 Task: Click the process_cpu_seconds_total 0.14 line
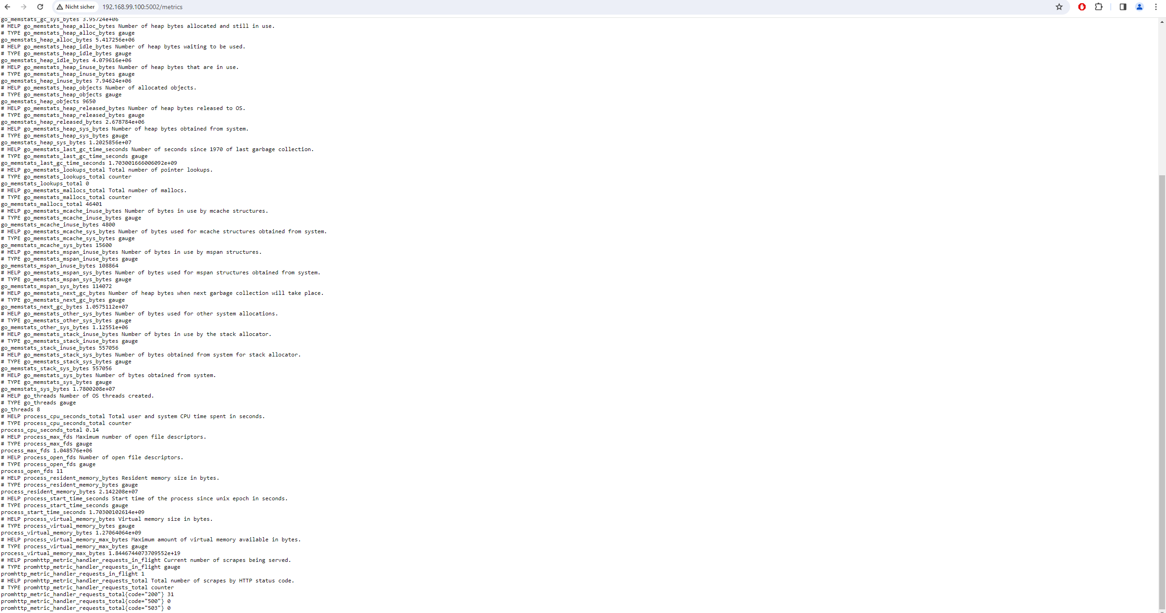50,430
